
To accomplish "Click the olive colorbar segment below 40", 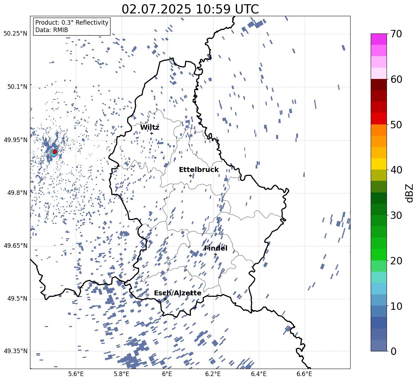I will pyautogui.click(x=379, y=176).
